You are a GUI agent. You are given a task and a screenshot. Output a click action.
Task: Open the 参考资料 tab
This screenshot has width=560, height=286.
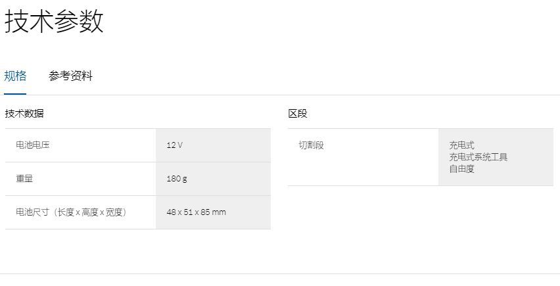click(70, 76)
